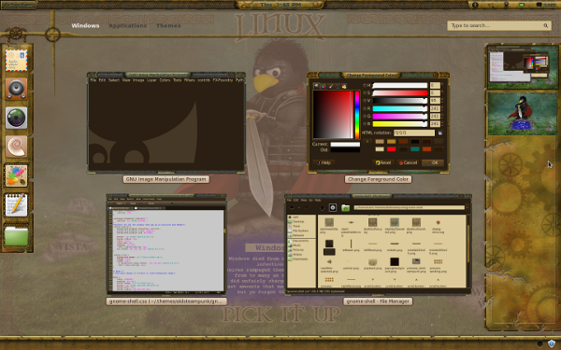561x350 pixels.
Task: Click the shield icon in the bottom-right tray
Action: point(551,343)
